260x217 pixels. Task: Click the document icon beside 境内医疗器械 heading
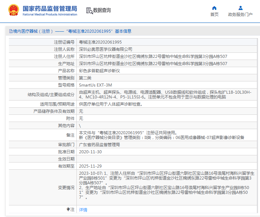[11, 31]
